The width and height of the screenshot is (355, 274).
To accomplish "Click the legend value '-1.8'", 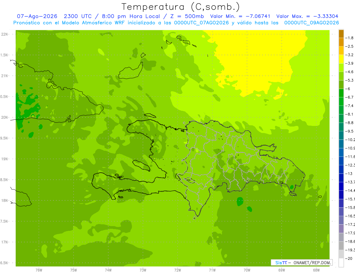I will (350, 38).
